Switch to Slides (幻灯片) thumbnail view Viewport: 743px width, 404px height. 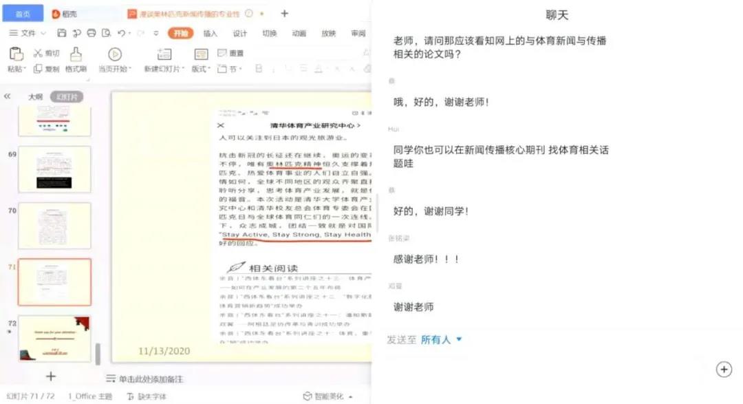(67, 97)
